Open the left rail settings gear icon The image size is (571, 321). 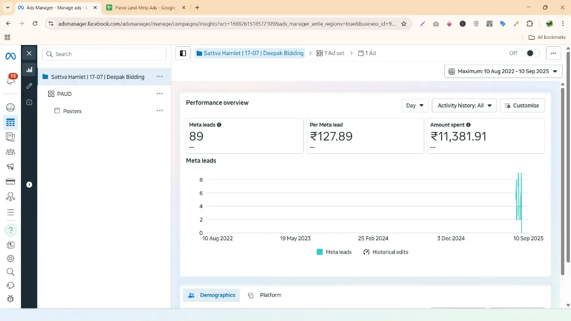(x=10, y=259)
